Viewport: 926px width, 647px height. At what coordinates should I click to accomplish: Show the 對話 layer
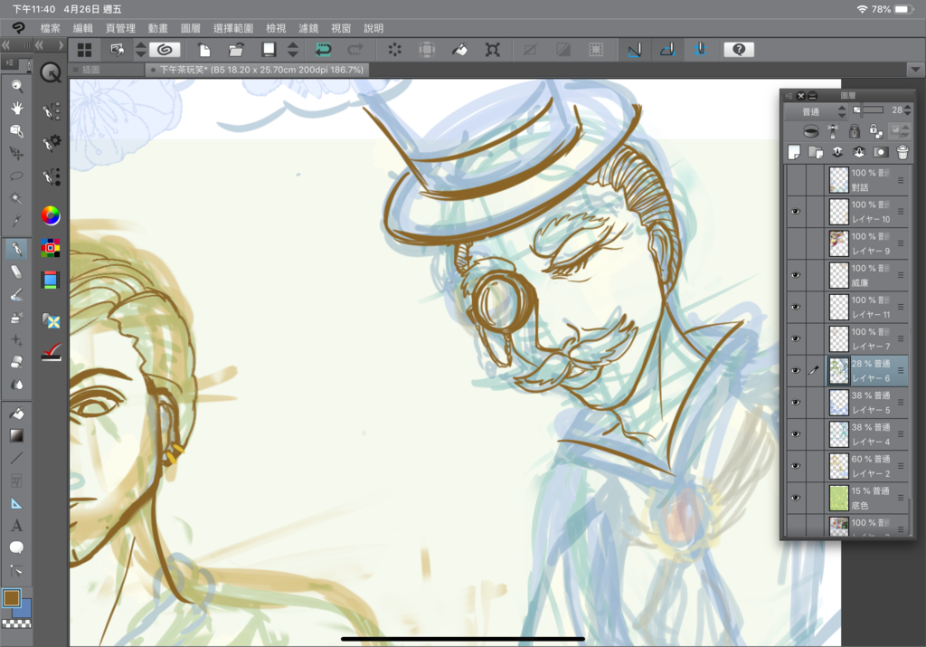click(796, 180)
